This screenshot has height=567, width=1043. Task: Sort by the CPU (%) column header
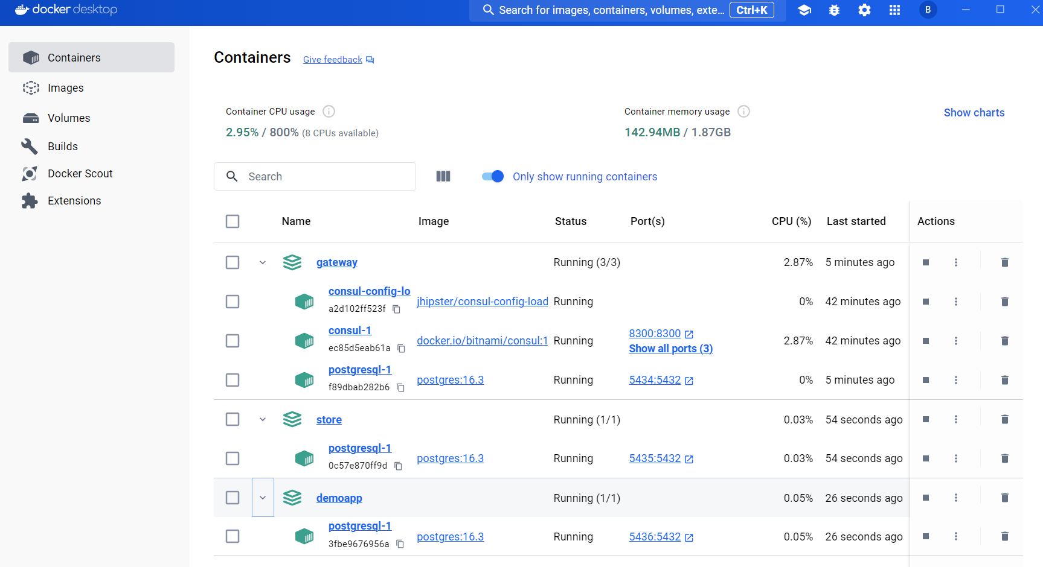click(x=791, y=221)
